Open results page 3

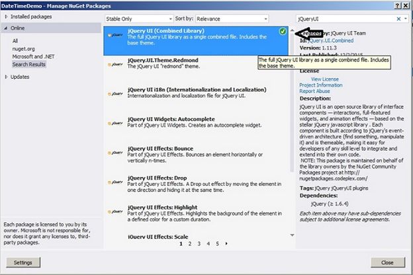[x=199, y=244]
